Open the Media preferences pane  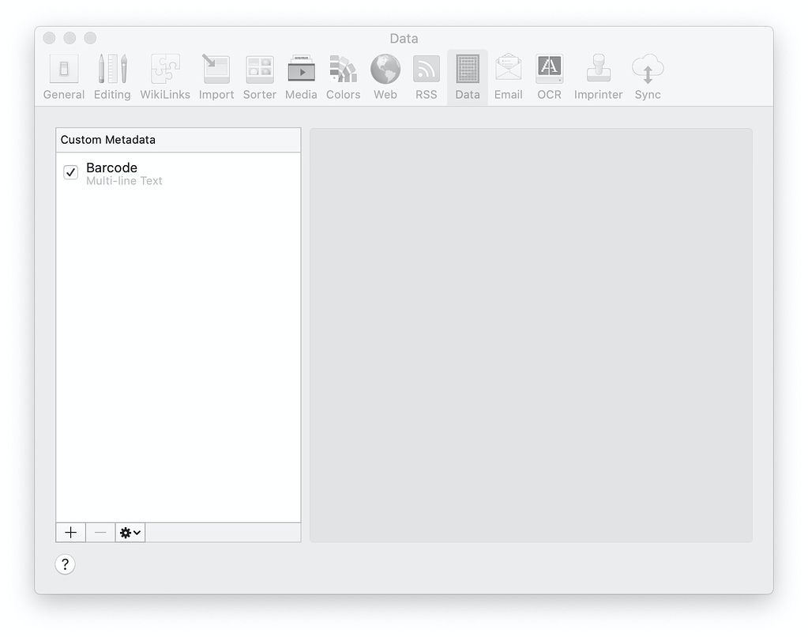300,75
